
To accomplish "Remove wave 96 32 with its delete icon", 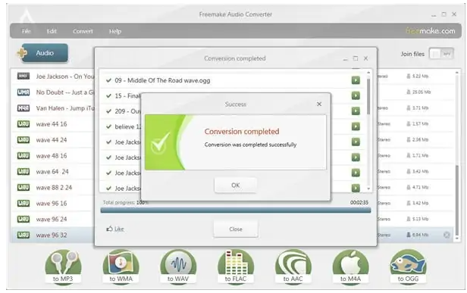I will coord(447,235).
